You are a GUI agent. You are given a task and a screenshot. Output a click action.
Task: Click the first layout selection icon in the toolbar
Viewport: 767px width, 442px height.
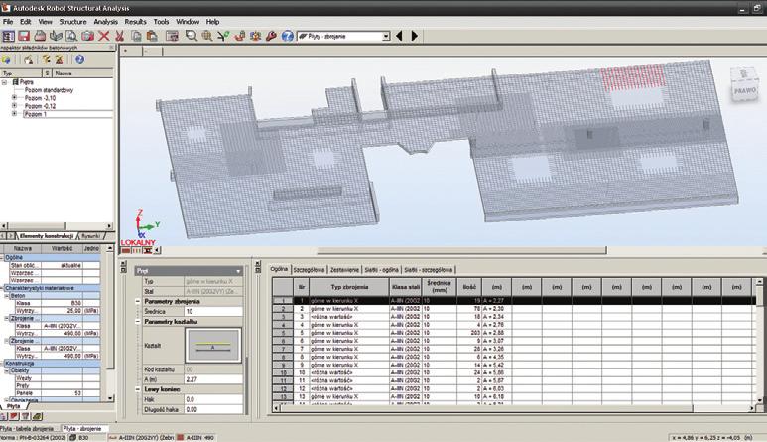(8, 36)
